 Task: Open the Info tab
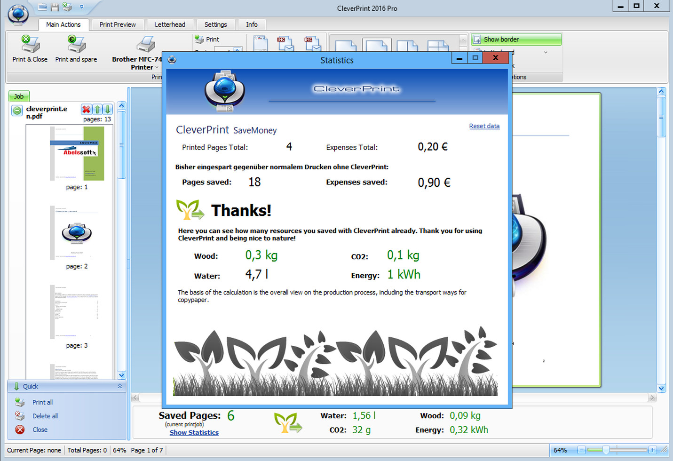coord(252,24)
